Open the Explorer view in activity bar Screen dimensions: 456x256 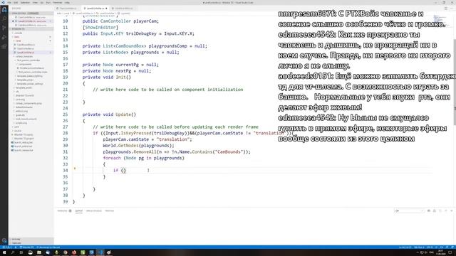(x=4, y=9)
